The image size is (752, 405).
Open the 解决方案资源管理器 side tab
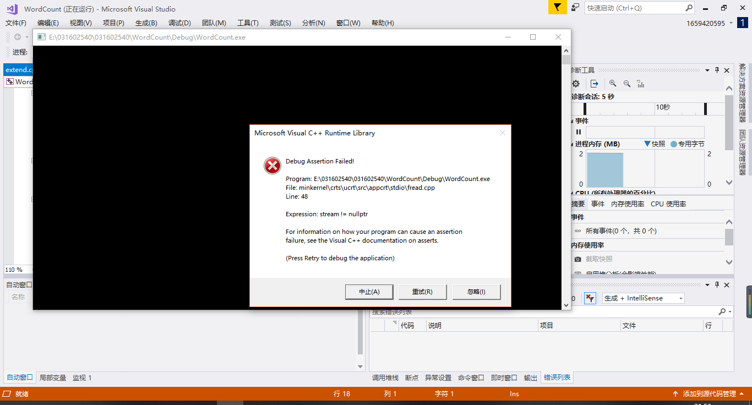(x=743, y=92)
